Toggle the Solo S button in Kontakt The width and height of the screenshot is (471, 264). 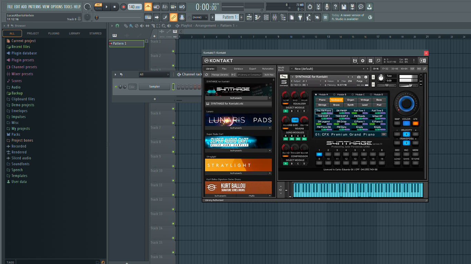coord(373,78)
